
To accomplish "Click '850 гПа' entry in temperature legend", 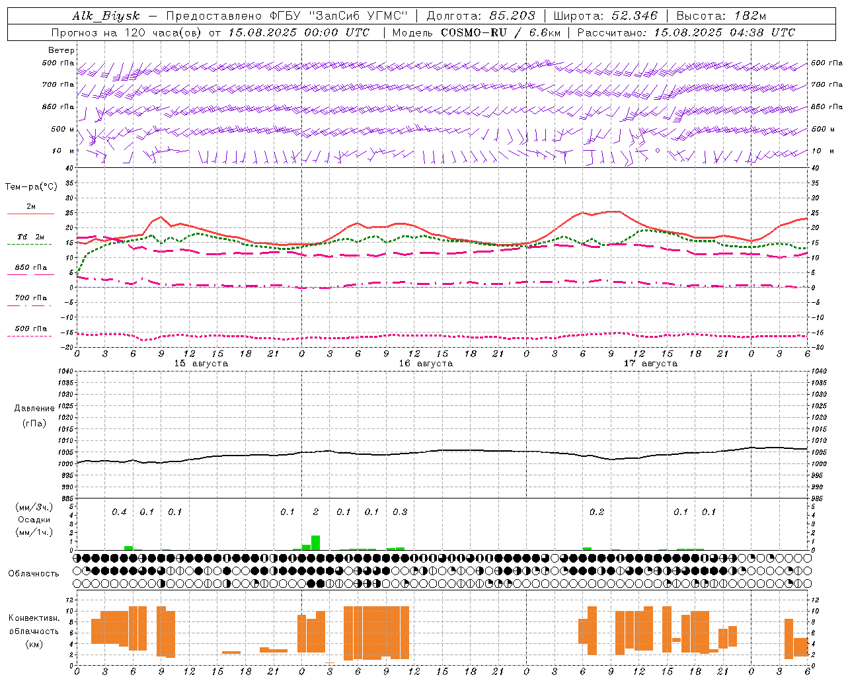I will (x=31, y=268).
